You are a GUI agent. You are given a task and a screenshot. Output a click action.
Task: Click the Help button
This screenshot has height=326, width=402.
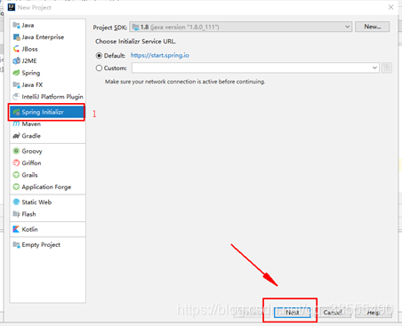click(374, 313)
